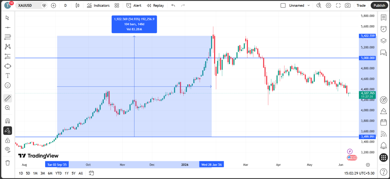Viewport: 390px width, 179px height.
Task: Open indicator templates grid menu
Action: point(117,5)
